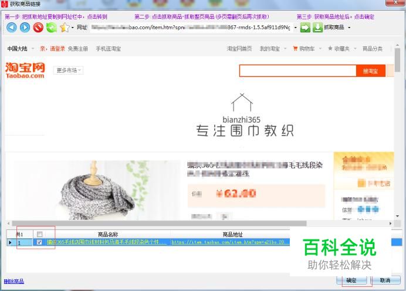Click the horizontal scrollbar thumb
This screenshot has height=291, width=406.
click(159, 223)
